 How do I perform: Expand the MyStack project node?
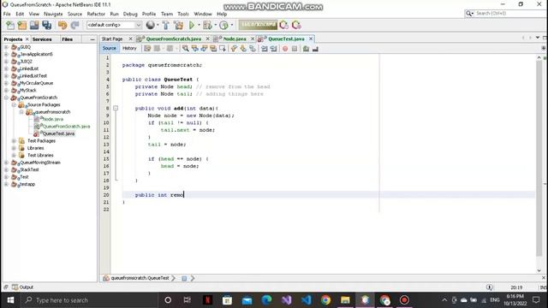pyautogui.click(x=6, y=90)
